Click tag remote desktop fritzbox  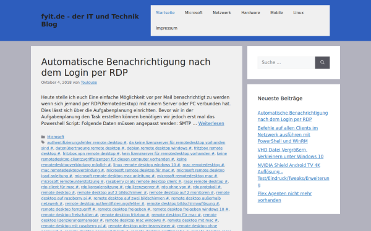125,215
